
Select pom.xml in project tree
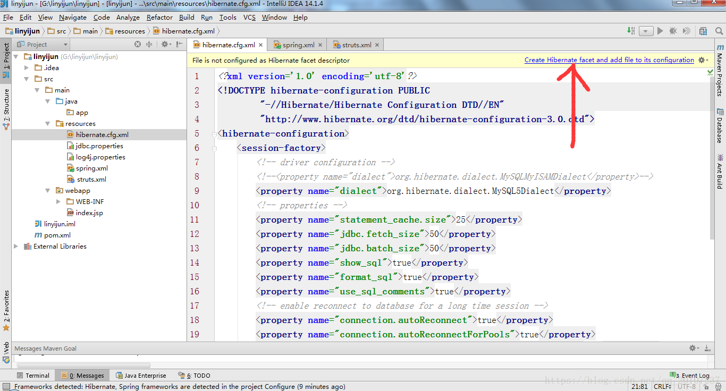click(x=52, y=235)
